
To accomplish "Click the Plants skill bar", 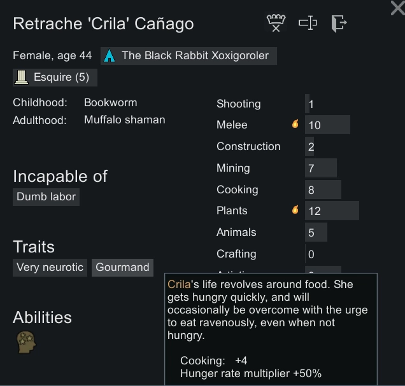I will coord(332,210).
